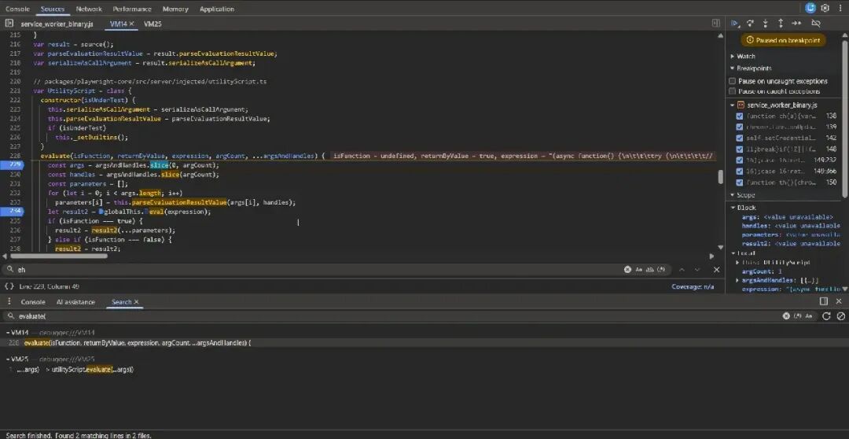This screenshot has width=849, height=439.
Task: Toggle match case in Search panel
Action: (809, 316)
